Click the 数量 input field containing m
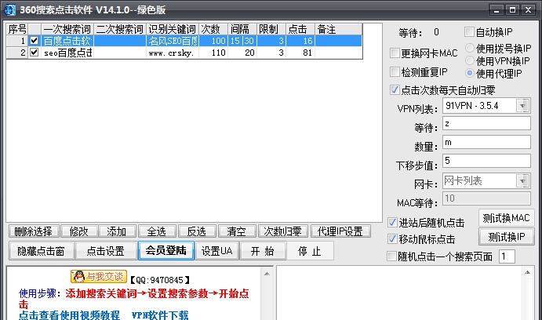The image size is (542, 320). pos(486,142)
